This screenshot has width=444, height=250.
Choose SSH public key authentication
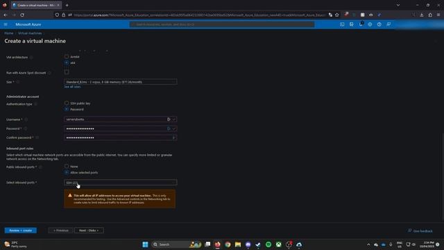[x=67, y=103]
